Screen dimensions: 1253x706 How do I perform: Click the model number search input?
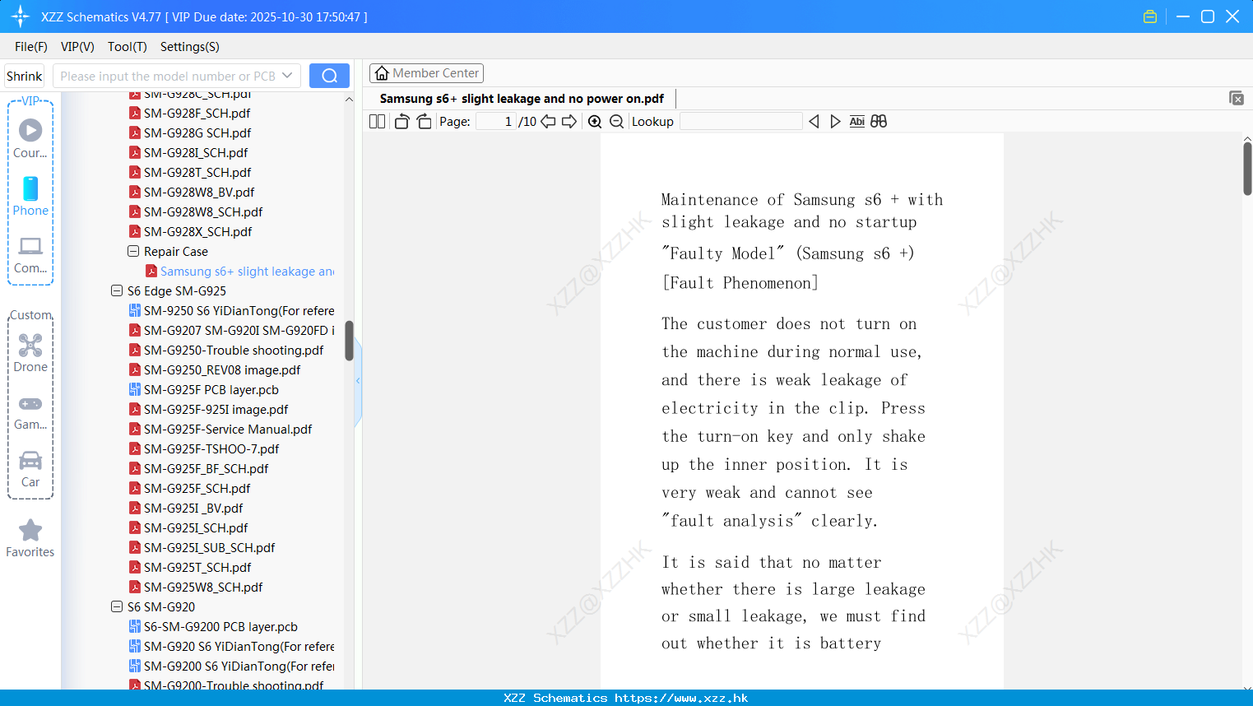[167, 76]
